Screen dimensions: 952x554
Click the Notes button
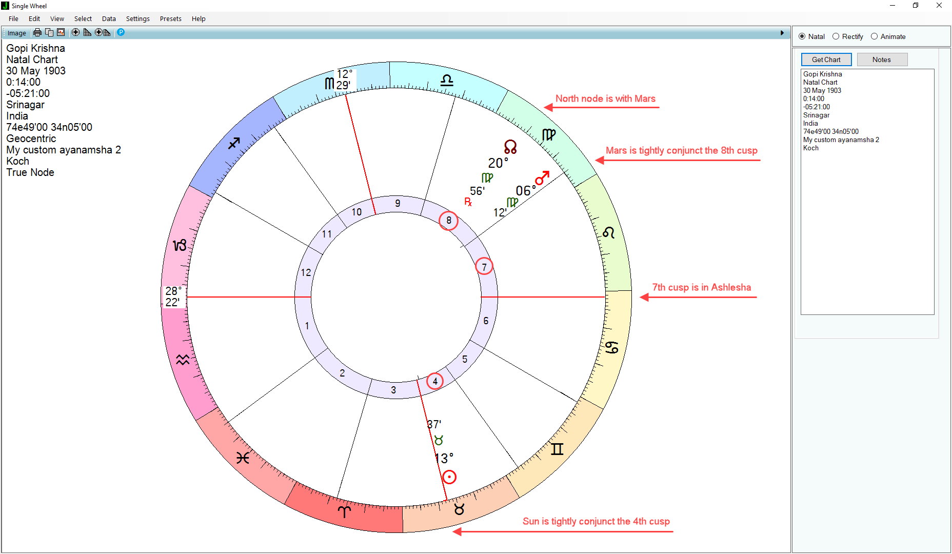click(882, 60)
